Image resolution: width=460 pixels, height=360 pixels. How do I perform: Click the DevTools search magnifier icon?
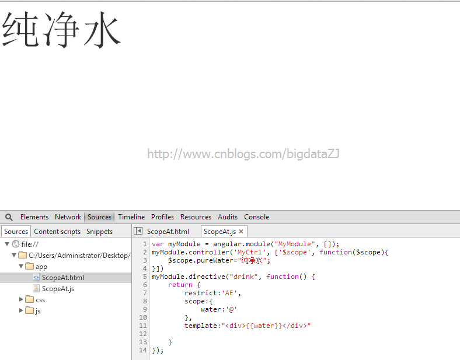[9, 217]
